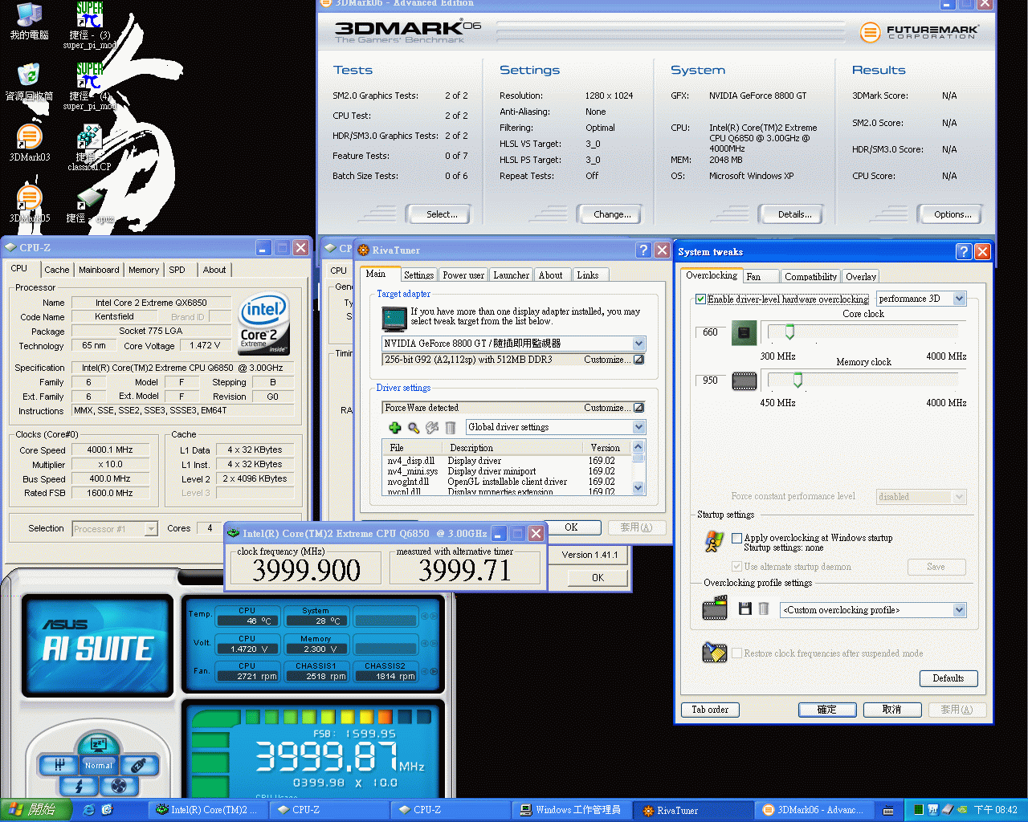
Task: Click magnifier icon in RivaTuner driver settings
Action: coord(414,428)
